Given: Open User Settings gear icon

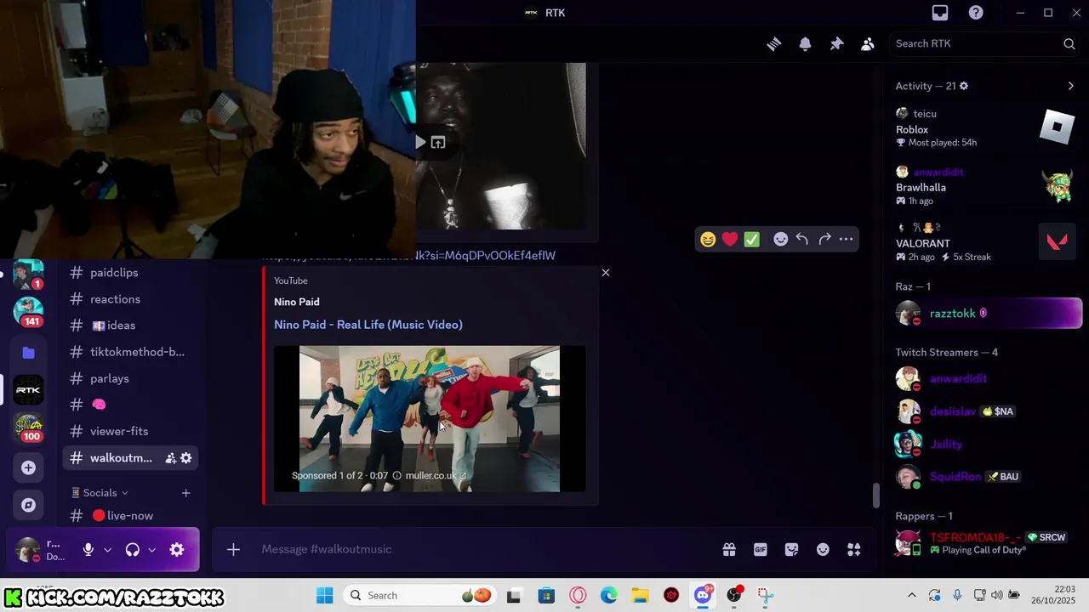Looking at the screenshot, I should click(177, 550).
